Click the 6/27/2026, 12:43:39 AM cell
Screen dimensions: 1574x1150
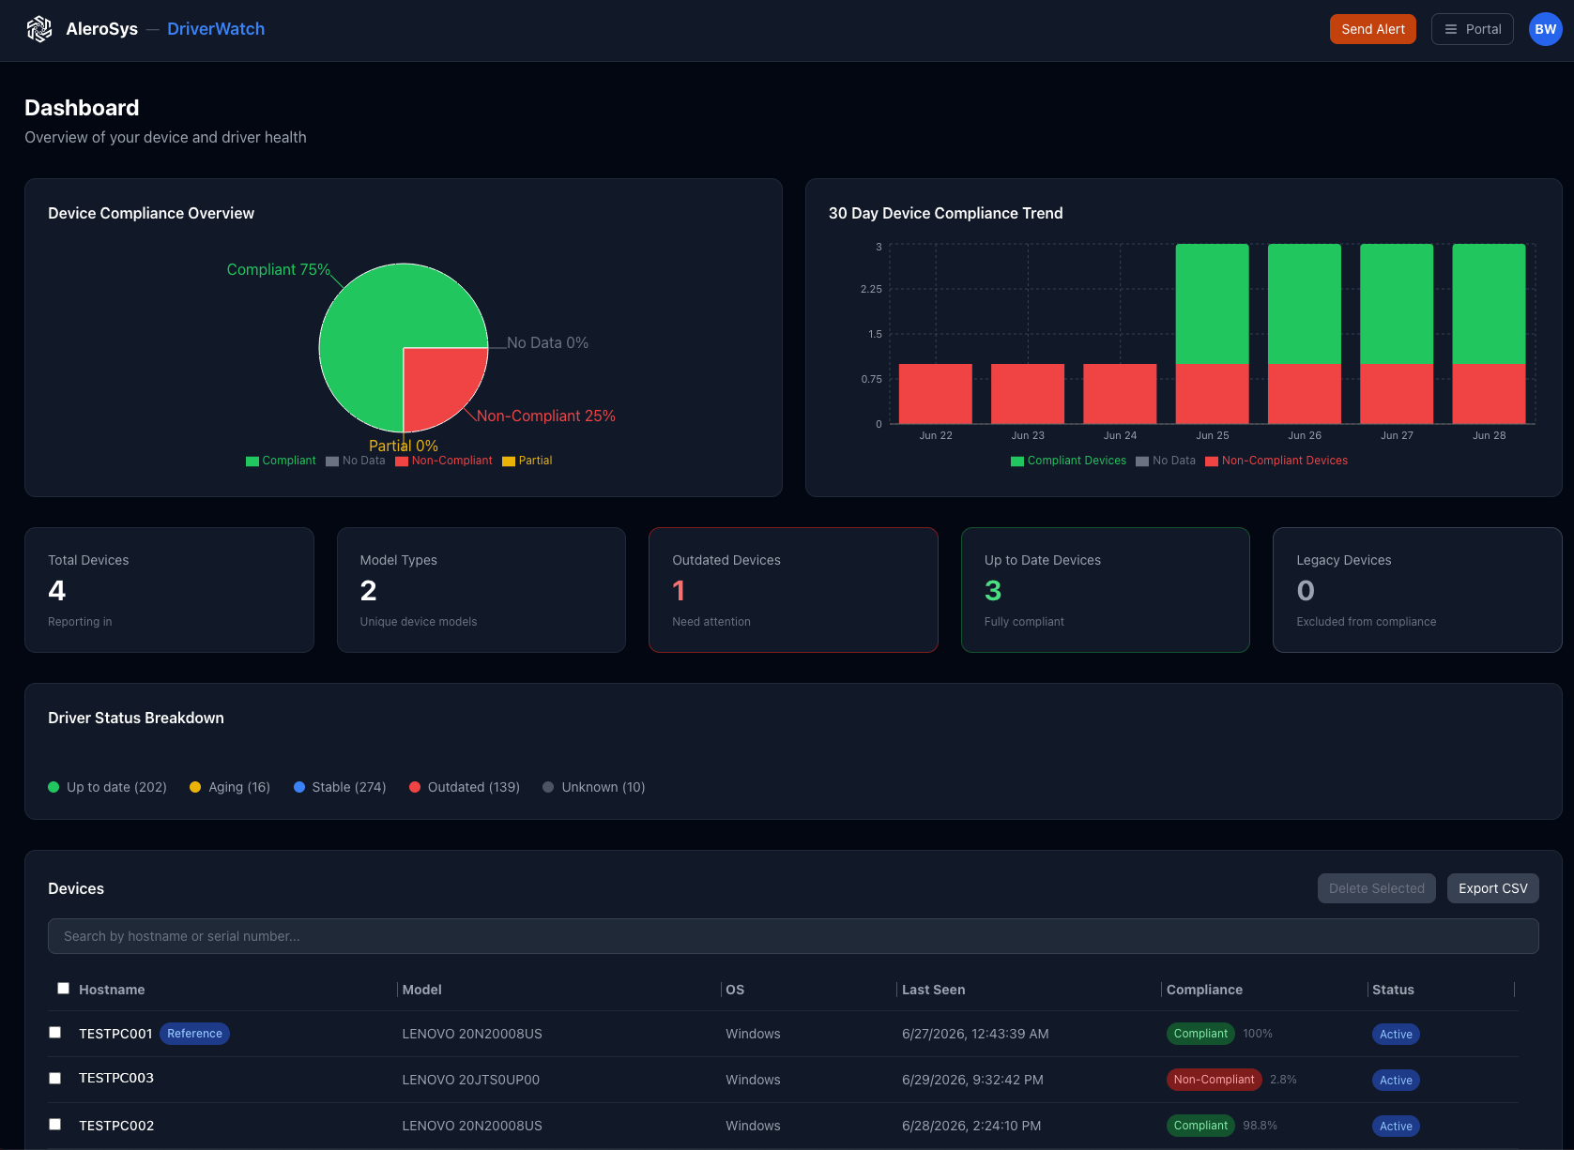click(975, 1034)
